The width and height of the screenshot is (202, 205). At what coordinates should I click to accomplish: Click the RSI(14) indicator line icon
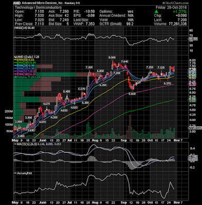pyautogui.click(x=15, y=28)
